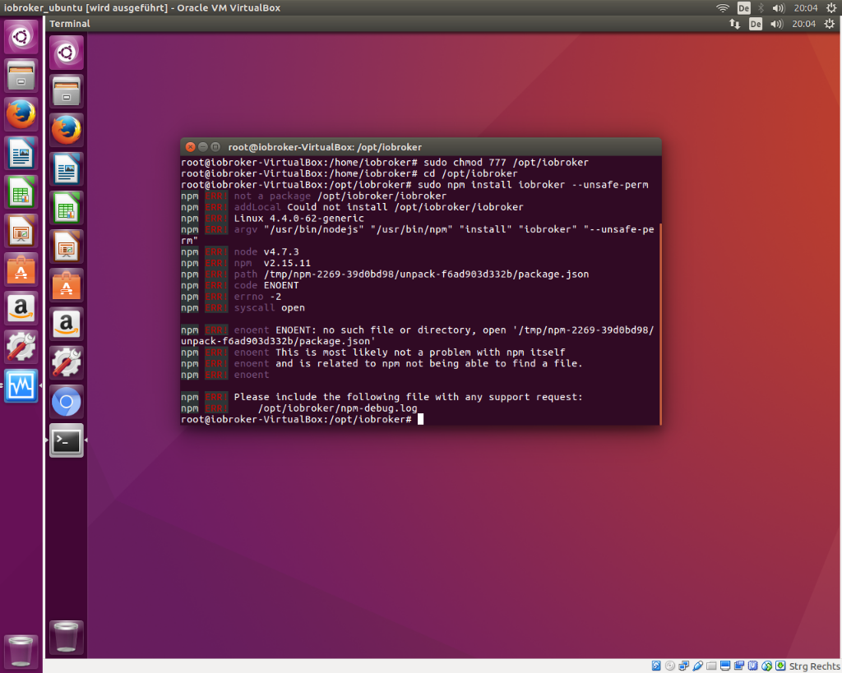
Task: Click the VirtualBox network adapters indicator
Action: (x=683, y=666)
